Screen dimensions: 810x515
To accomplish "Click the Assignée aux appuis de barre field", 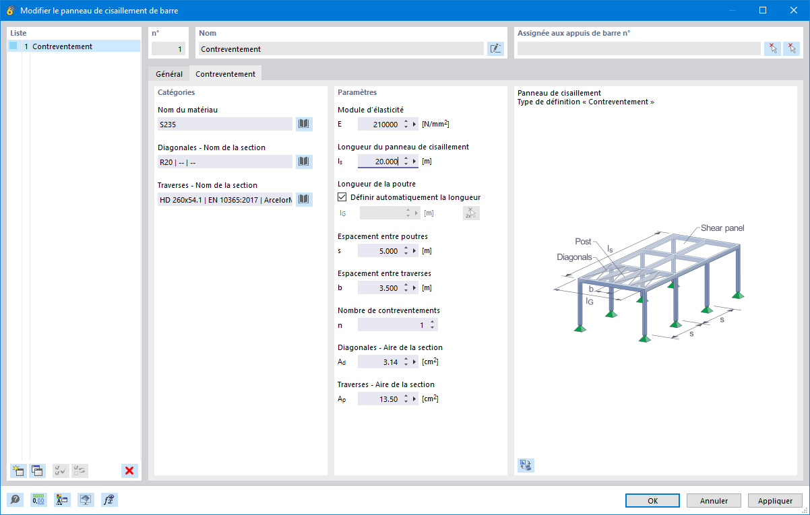I will (x=639, y=48).
